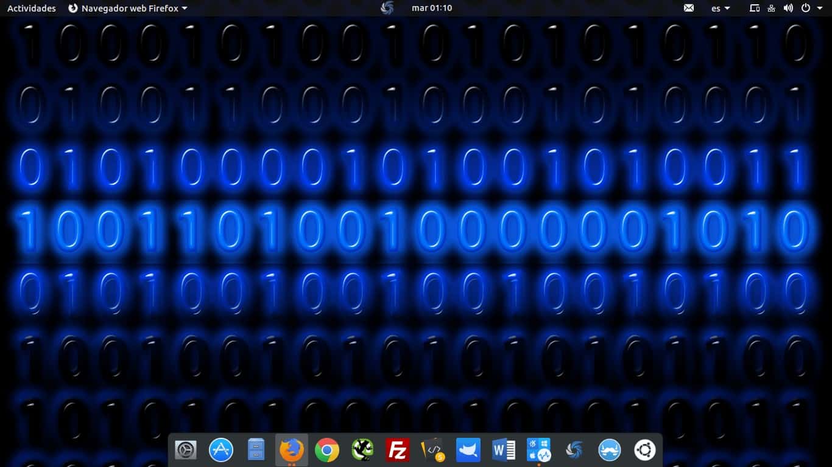Click the mail envelope indicator
Viewport: 832px width, 467px height.
click(x=688, y=8)
